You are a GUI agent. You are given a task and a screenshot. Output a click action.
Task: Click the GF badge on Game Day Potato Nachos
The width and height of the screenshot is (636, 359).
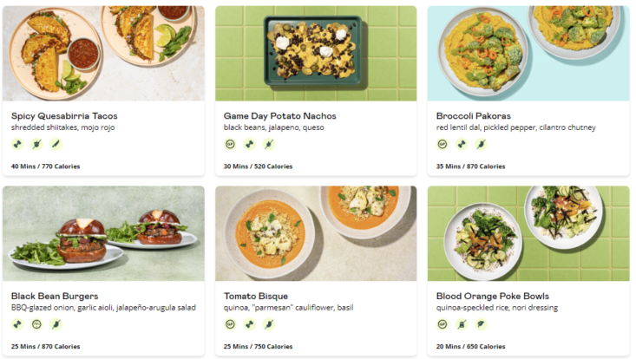point(229,144)
